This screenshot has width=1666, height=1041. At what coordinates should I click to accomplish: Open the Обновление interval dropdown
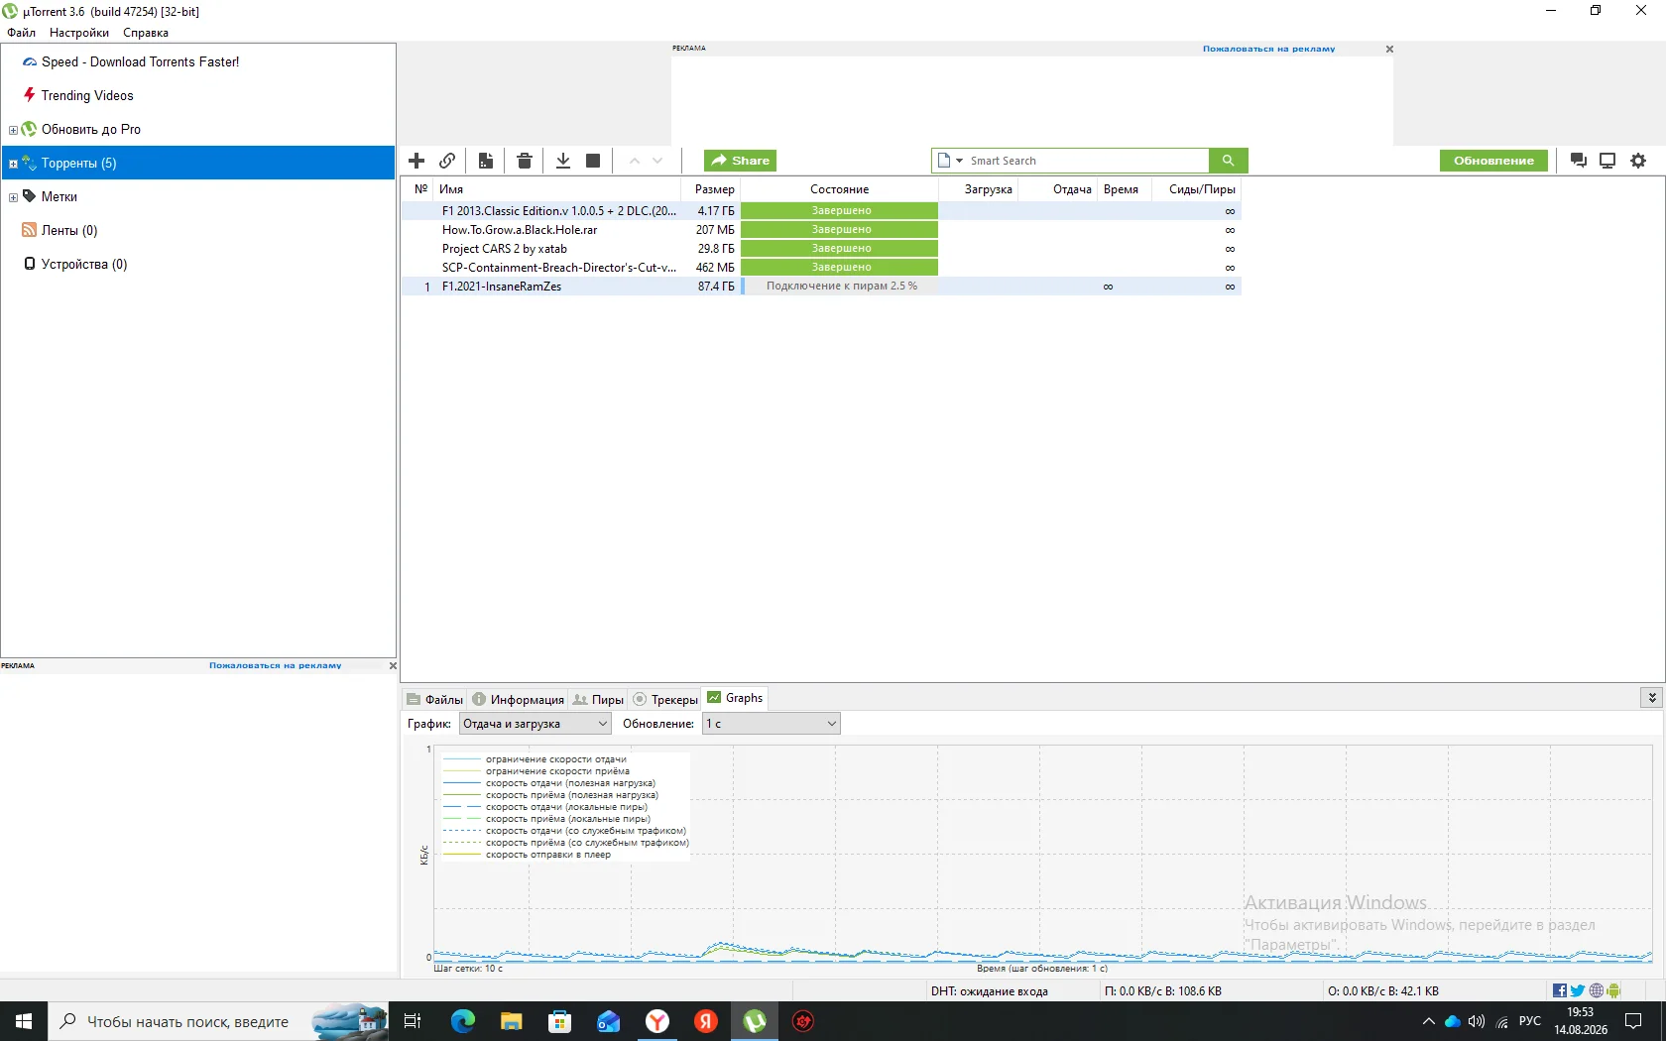[772, 724]
